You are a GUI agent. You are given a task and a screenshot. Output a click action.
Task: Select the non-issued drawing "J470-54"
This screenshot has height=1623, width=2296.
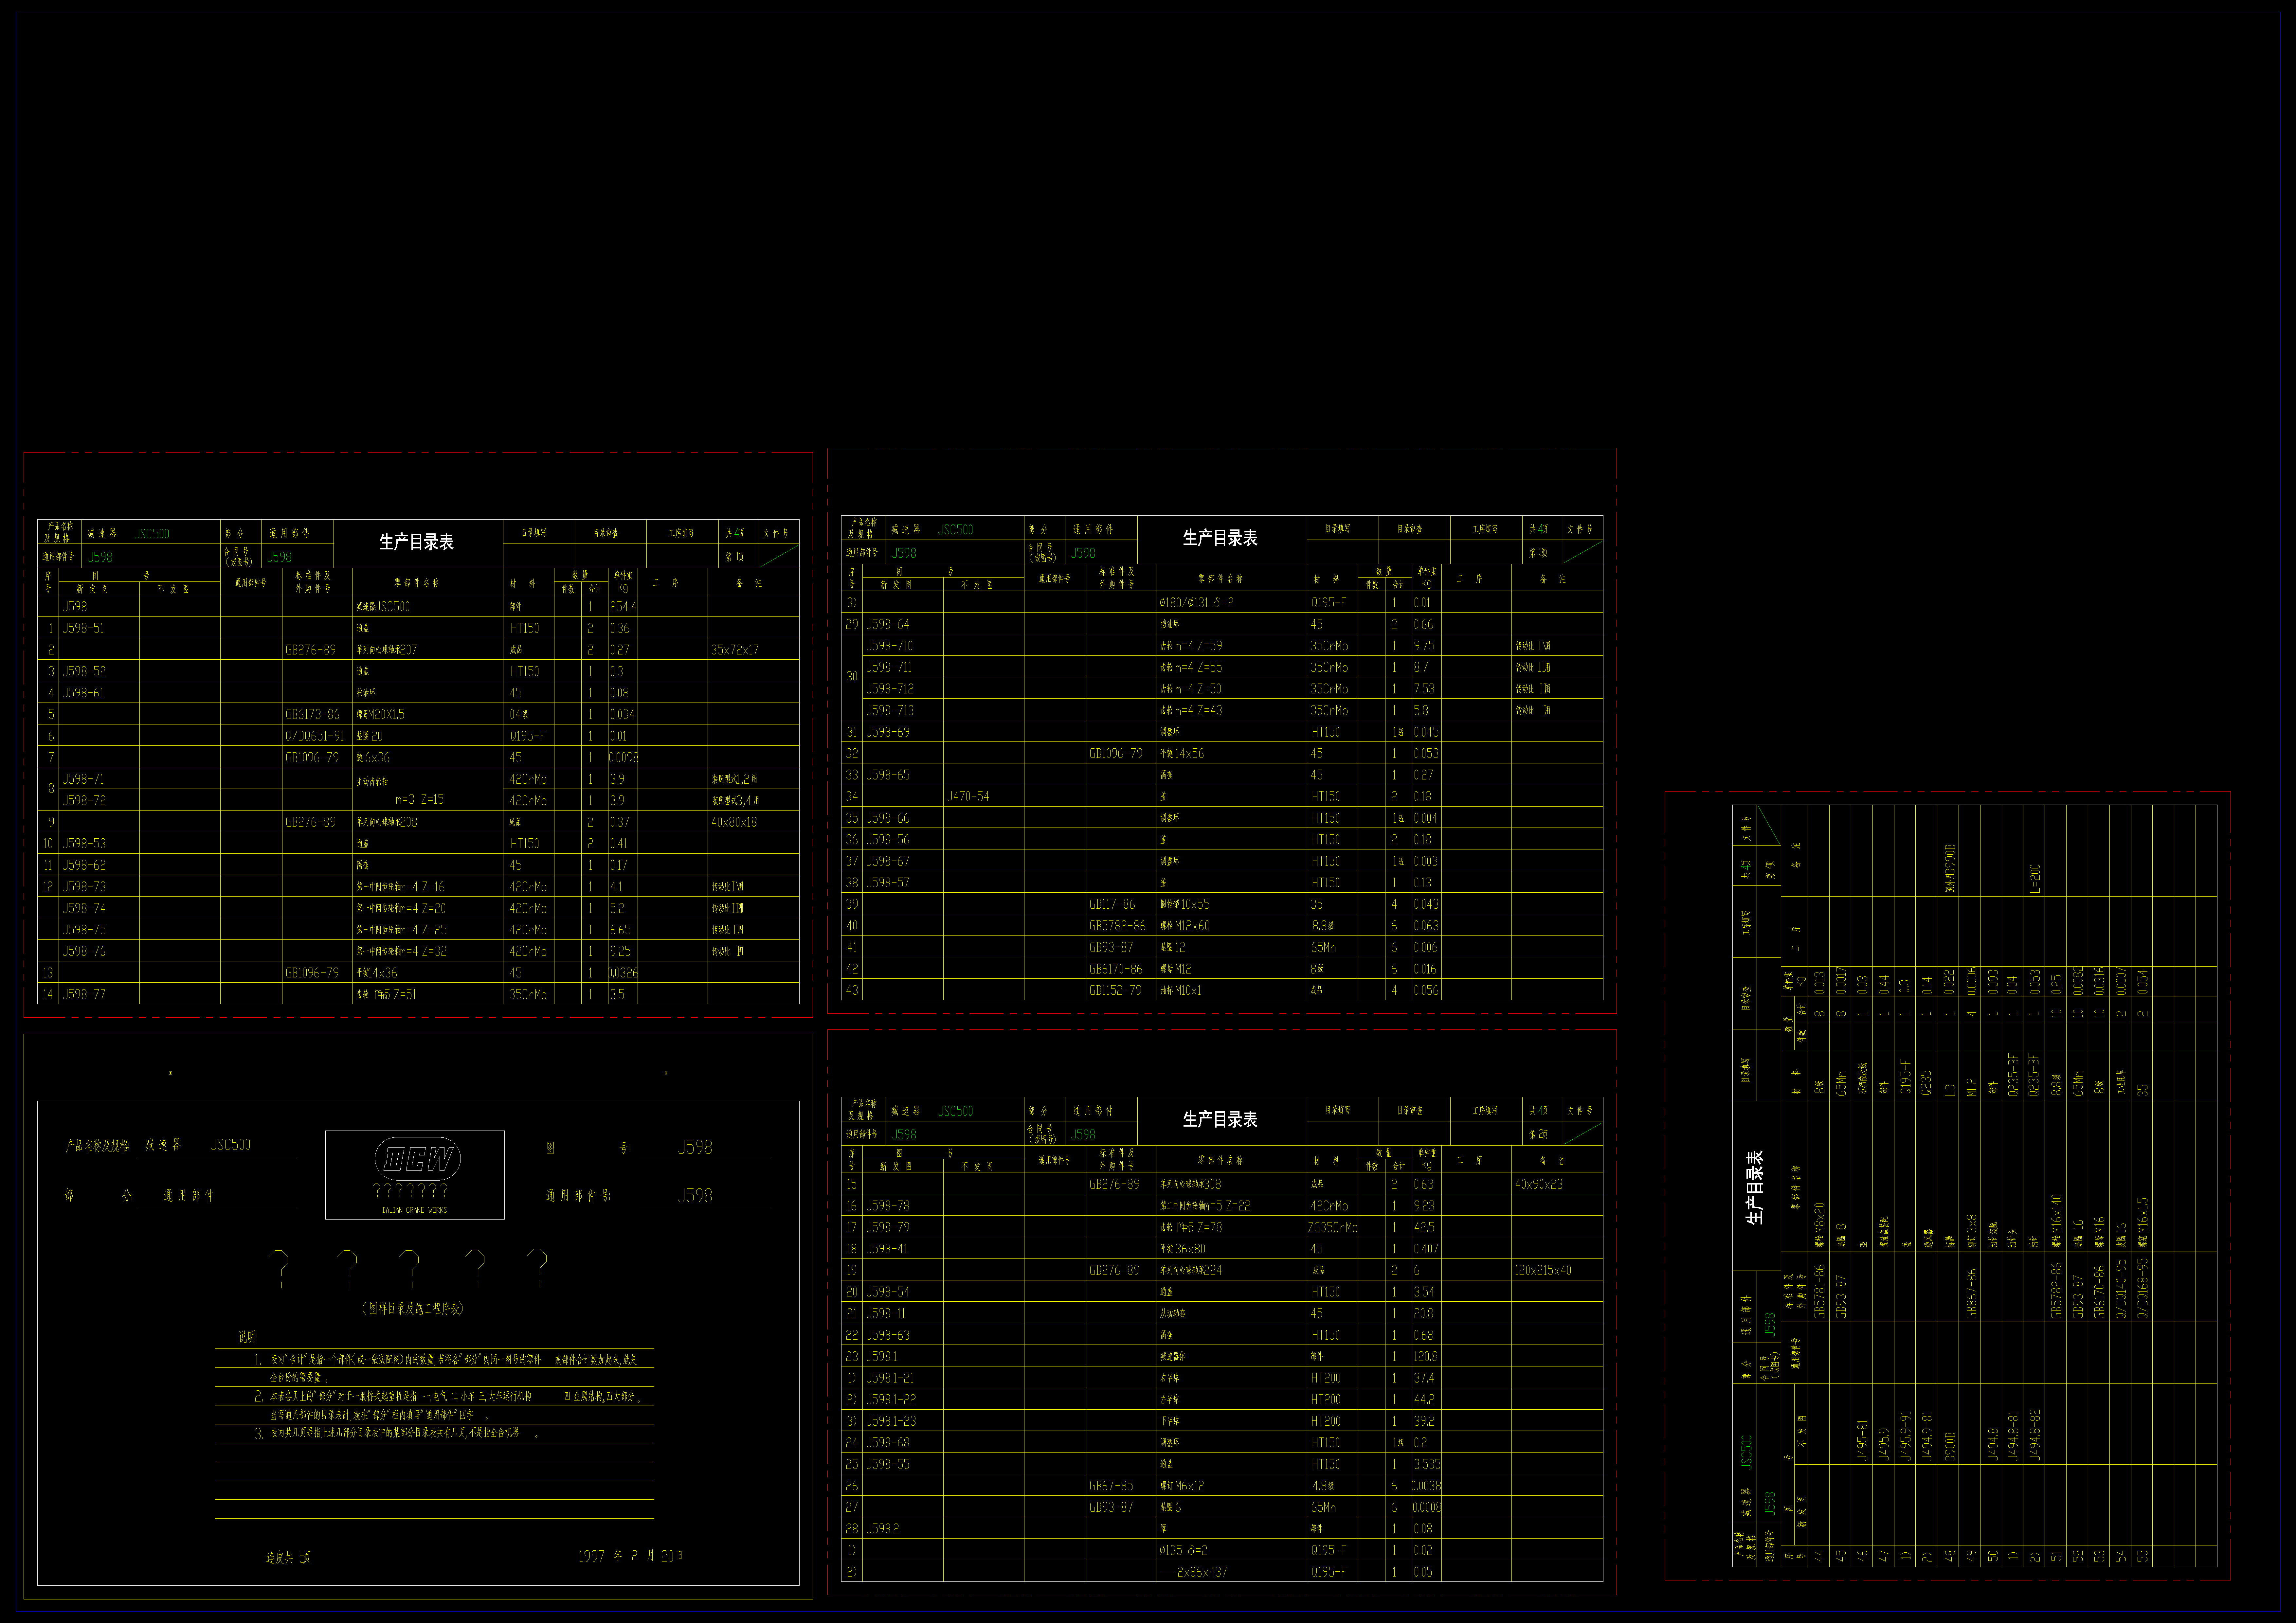968,797
